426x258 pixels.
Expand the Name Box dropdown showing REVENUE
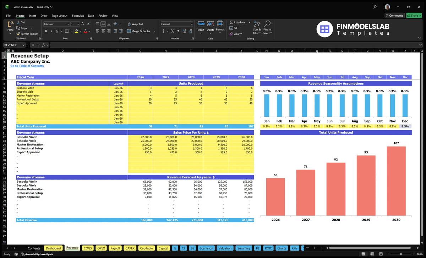23,45
